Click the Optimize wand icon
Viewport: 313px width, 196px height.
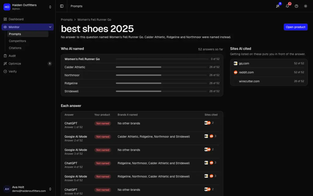[5, 64]
